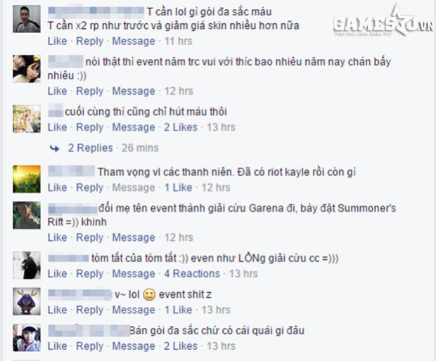The image size is (436, 361).
Task: Expand the 2 Replies thread arrow icon
Action: tap(55, 149)
